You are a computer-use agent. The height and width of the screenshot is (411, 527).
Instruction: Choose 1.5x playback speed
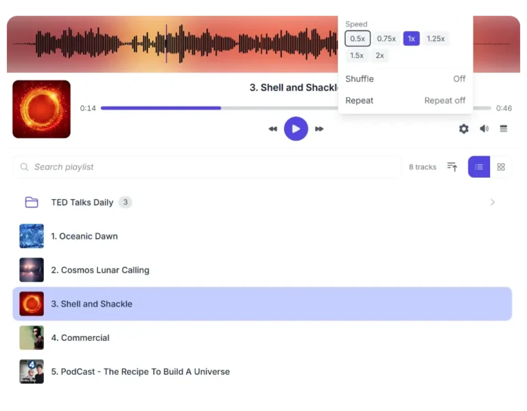(357, 56)
